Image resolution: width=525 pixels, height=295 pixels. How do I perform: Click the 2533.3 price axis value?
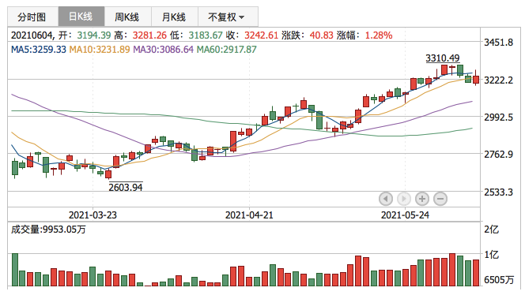coord(499,192)
